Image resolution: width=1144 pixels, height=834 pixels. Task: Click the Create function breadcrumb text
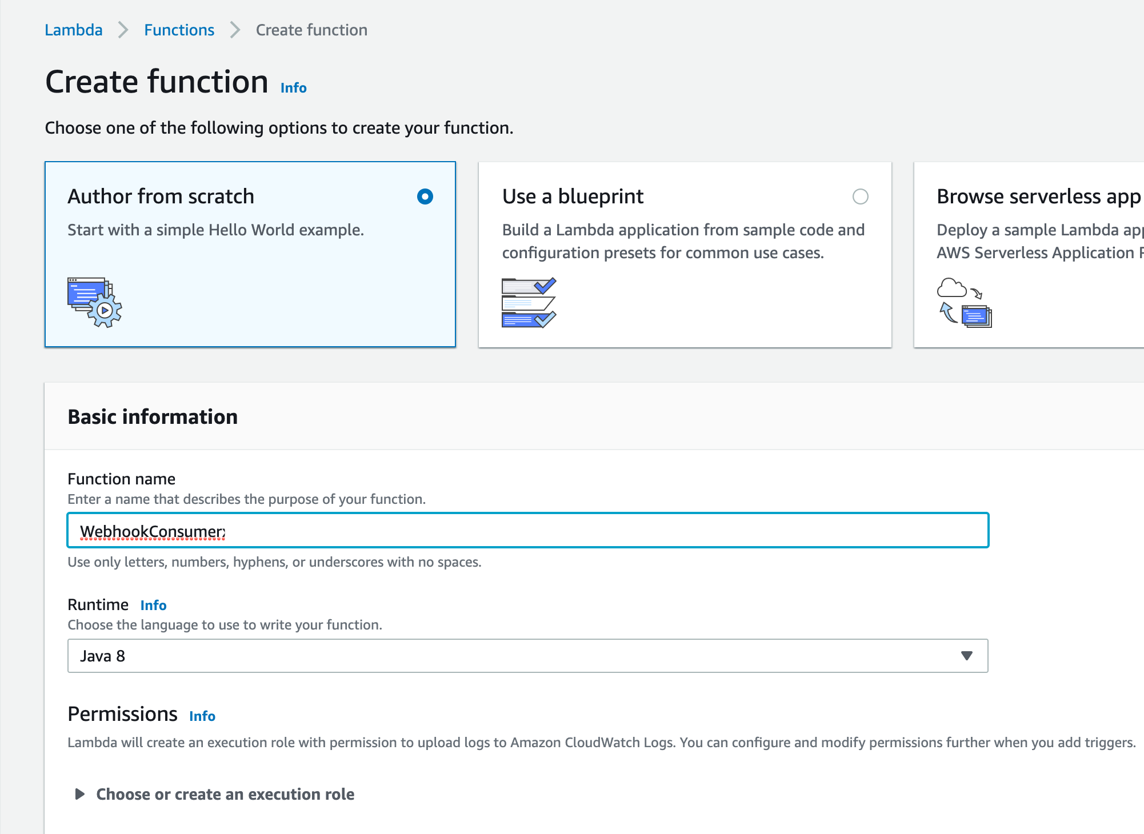311,30
